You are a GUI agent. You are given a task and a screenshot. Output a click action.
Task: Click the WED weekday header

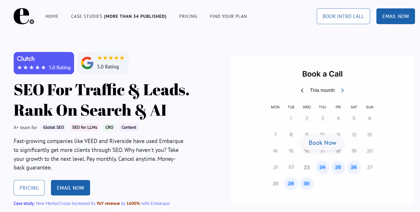307,107
